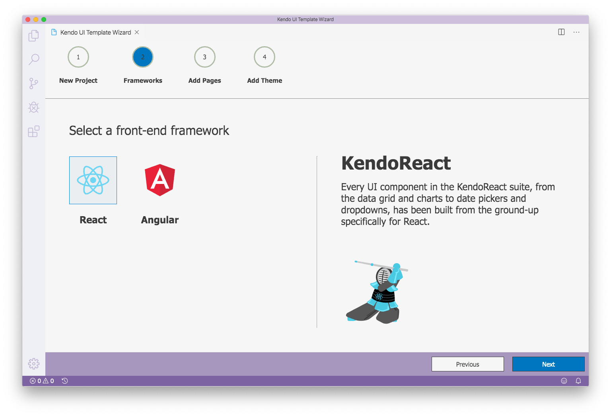Viewport: 611px width, 416px height.
Task: Click the Next button
Action: pos(549,364)
